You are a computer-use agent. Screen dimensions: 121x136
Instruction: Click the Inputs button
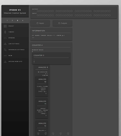tap(40, 23)
